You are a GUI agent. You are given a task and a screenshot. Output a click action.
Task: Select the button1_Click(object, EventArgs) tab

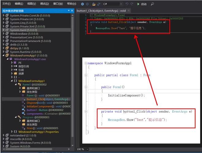101,11
